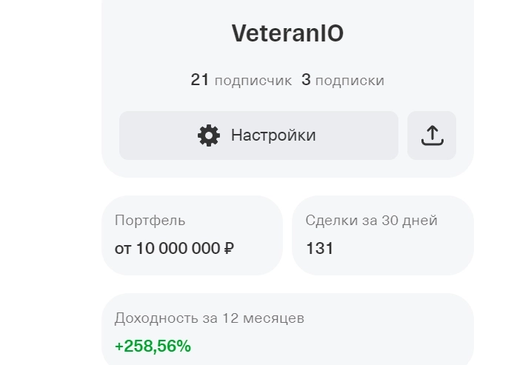Open the Настройки settings button
Viewport: 511px width, 365px height.
coord(258,135)
